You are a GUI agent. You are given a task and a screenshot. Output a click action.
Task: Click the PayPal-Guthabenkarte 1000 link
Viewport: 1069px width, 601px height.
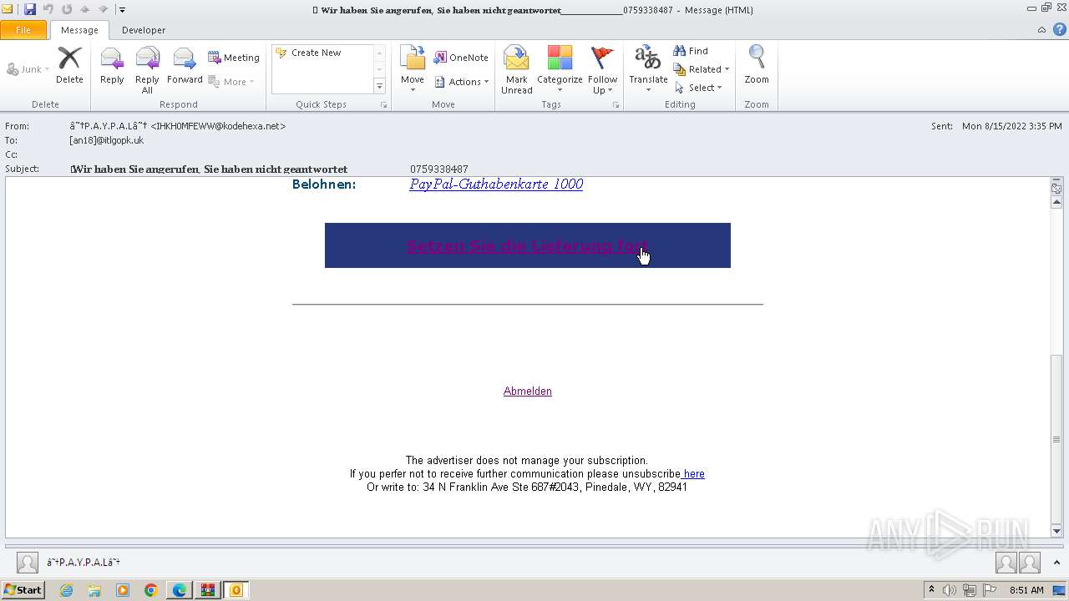tap(496, 184)
